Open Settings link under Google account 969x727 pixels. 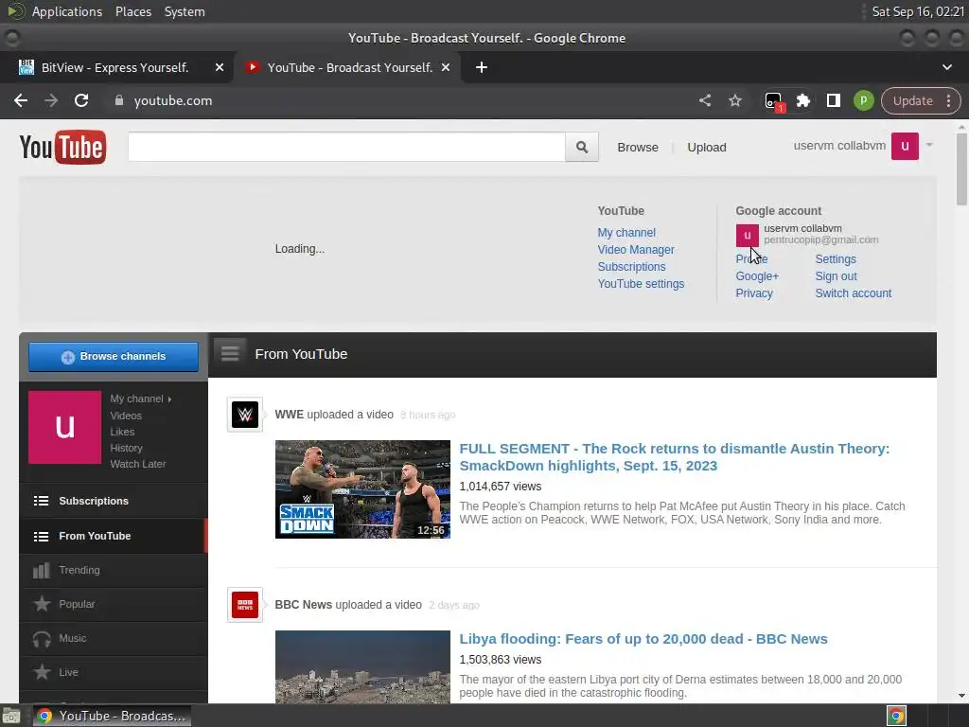click(836, 259)
